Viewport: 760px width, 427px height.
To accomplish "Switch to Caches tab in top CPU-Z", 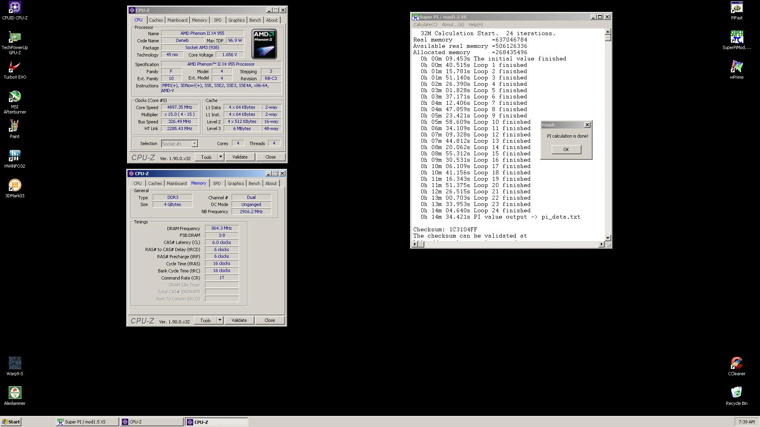I will tap(156, 20).
